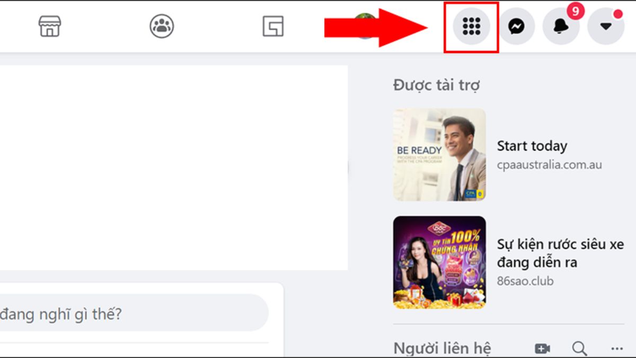This screenshot has height=358, width=636.
Task: Click the Start today sponsored ad link
Action: tap(532, 146)
